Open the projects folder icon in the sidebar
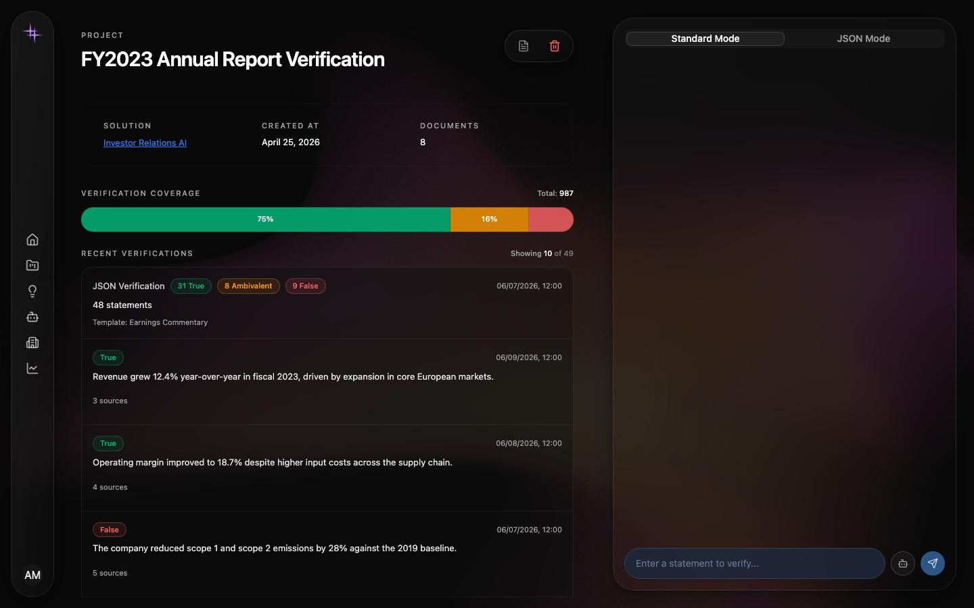Viewport: 974px width, 608px height. tap(32, 265)
